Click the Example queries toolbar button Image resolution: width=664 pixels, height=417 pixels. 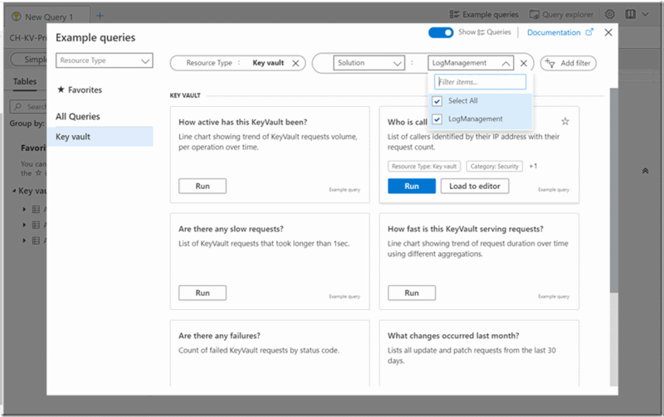pyautogui.click(x=484, y=15)
